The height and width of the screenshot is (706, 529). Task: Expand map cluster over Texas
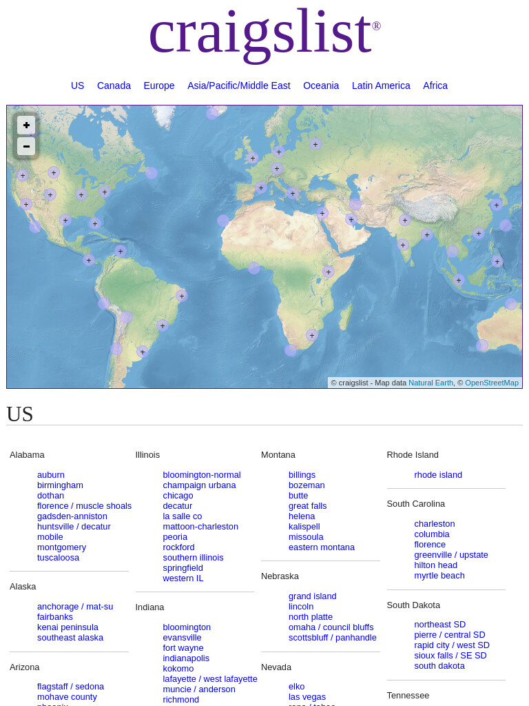point(65,220)
